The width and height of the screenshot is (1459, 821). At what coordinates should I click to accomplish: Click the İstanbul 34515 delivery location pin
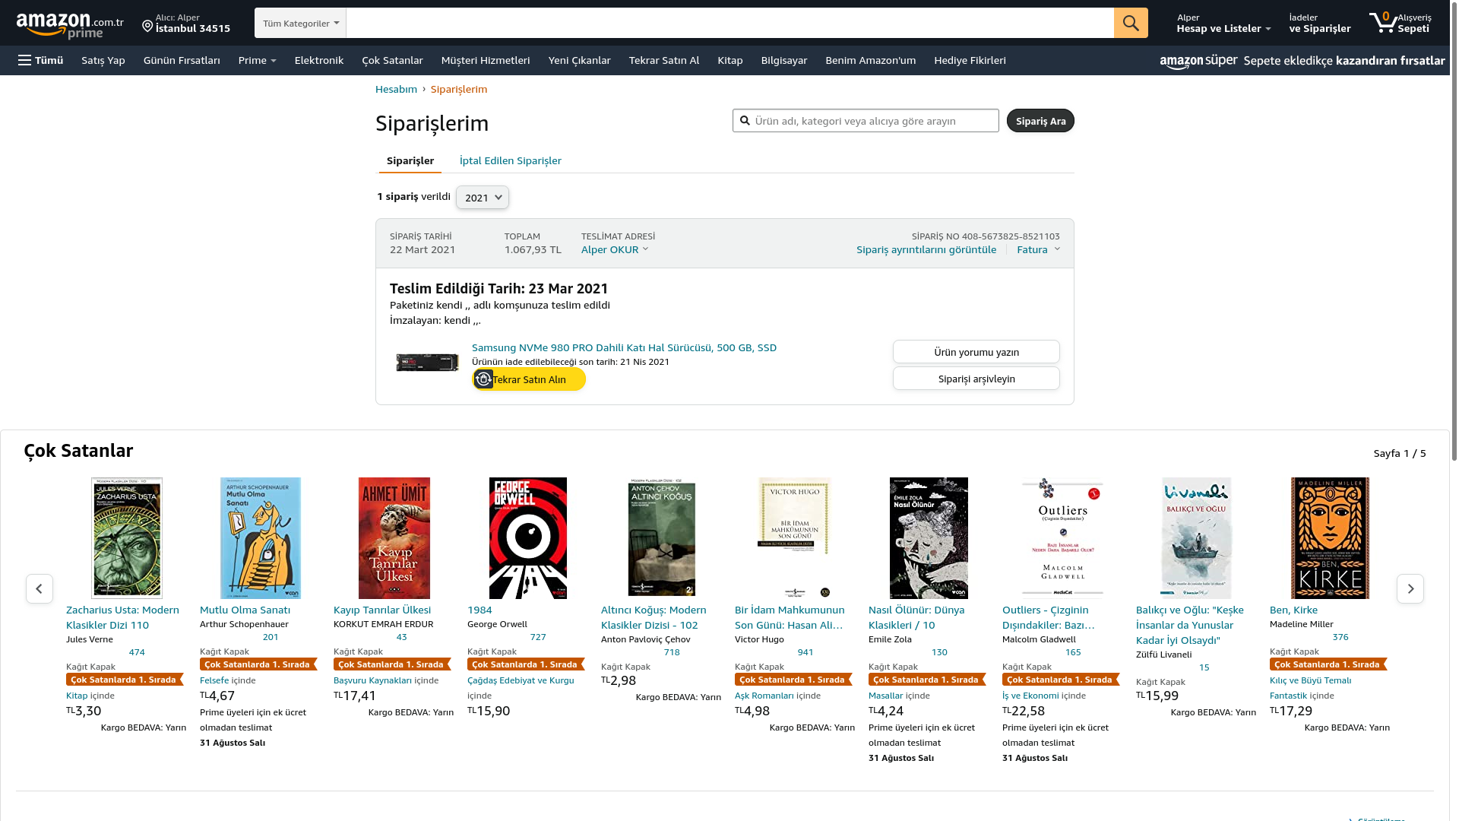coord(148,27)
